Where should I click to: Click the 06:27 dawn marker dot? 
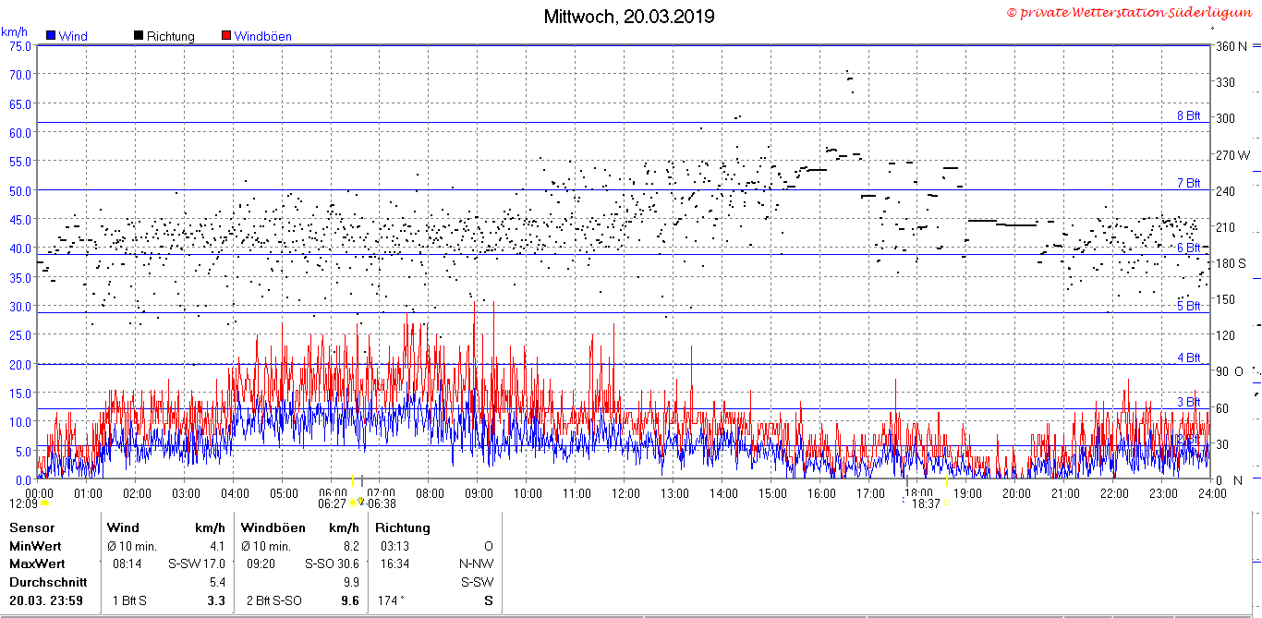[x=352, y=503]
